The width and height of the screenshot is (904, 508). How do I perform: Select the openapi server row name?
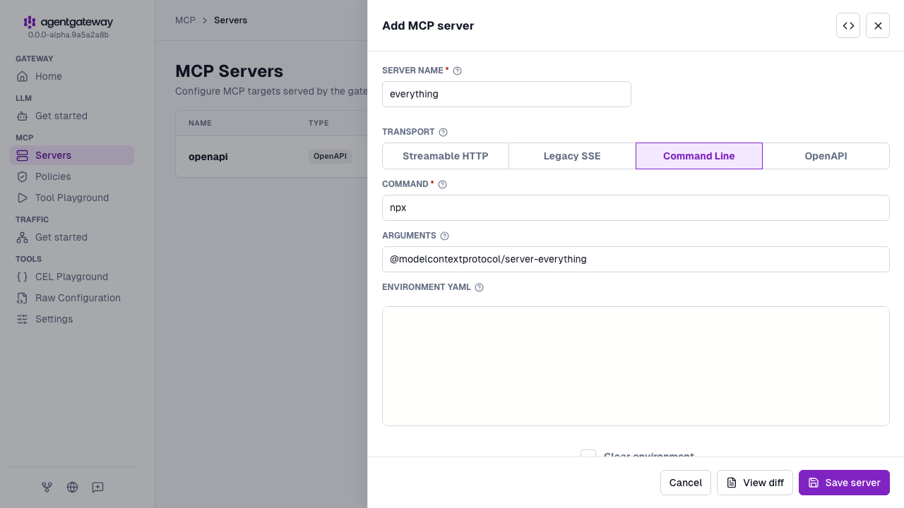(x=208, y=157)
